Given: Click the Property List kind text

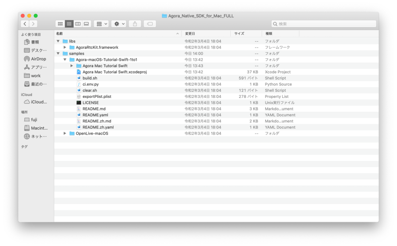Looking at the screenshot, I should [x=276, y=97].
